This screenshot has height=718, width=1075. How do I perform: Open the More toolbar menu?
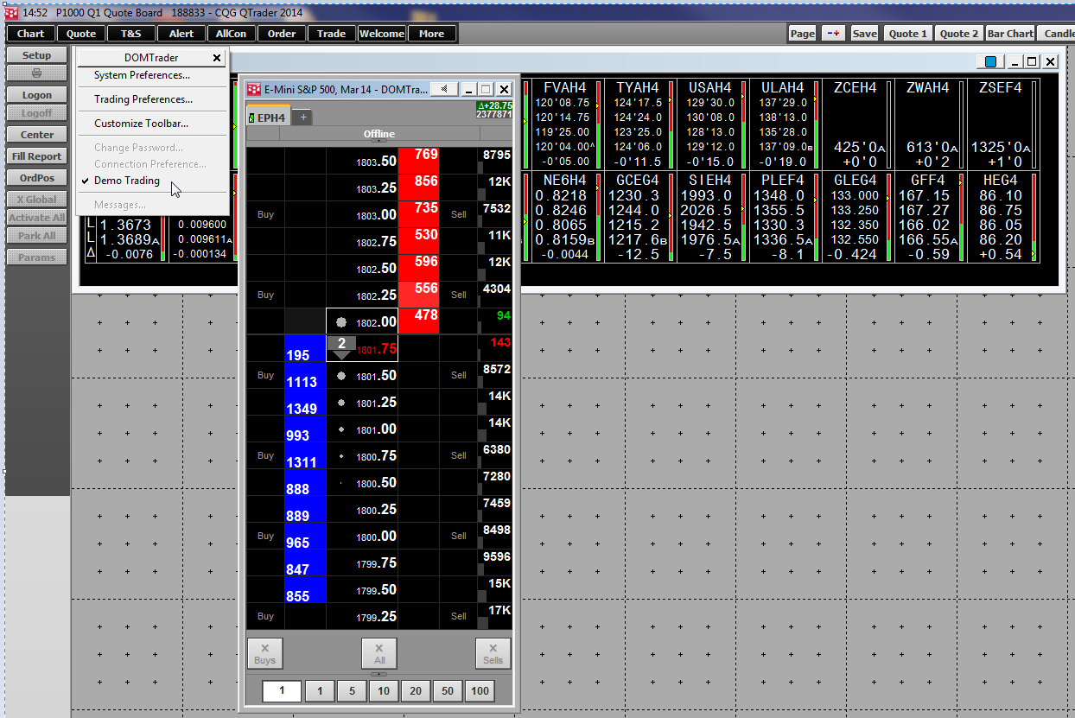[x=432, y=34]
